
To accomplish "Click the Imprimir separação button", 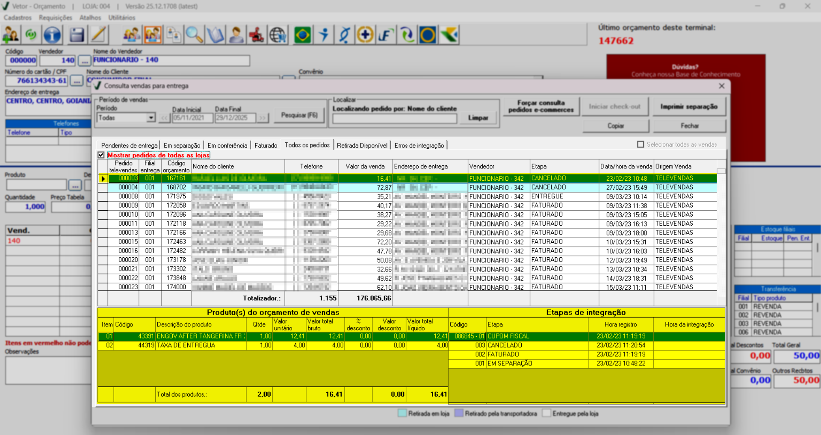I will pos(689,106).
